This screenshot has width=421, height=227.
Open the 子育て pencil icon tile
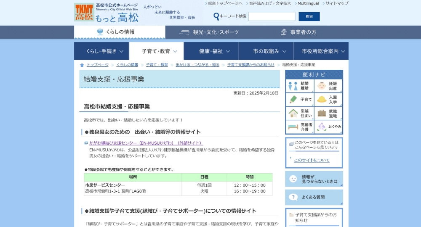[300, 100]
